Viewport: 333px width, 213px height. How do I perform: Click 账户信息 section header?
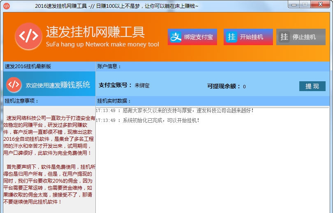(x=109, y=66)
